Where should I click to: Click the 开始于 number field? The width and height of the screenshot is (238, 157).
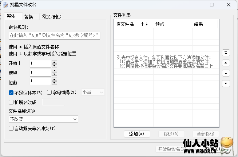(40, 63)
